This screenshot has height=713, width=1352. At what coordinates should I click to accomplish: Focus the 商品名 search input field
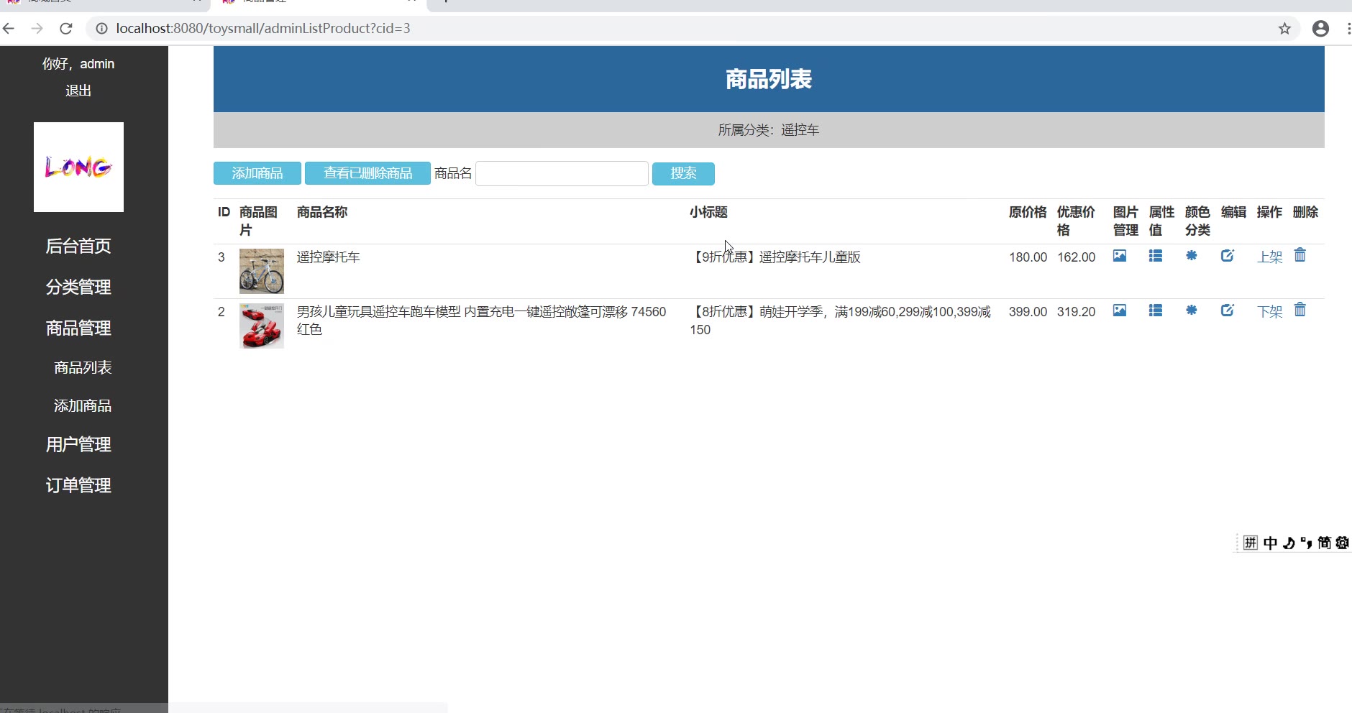pyautogui.click(x=562, y=173)
